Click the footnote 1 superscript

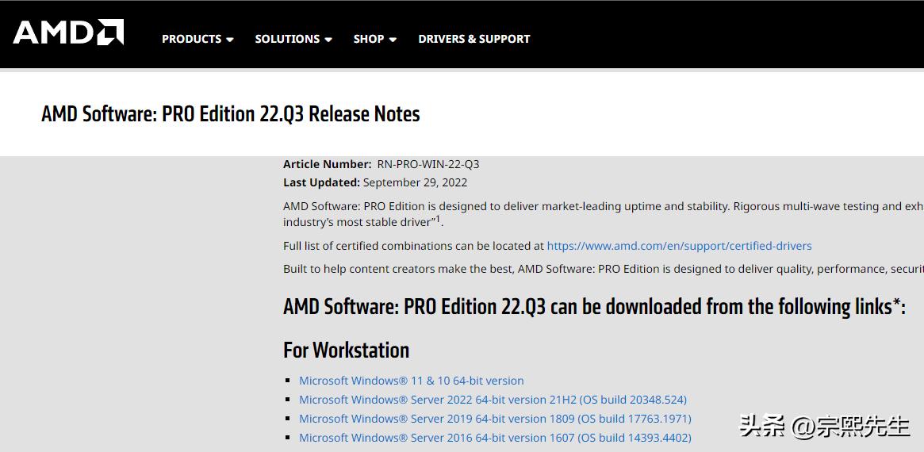point(438,219)
